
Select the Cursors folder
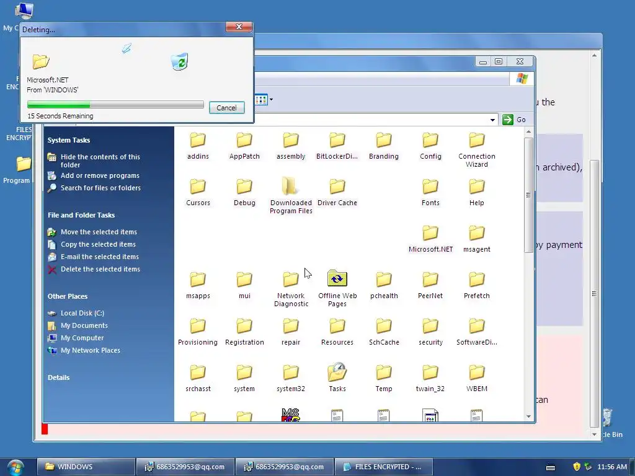pyautogui.click(x=198, y=192)
